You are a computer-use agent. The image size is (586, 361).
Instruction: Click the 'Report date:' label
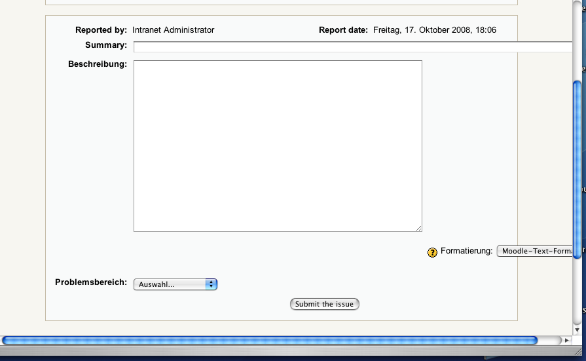point(343,30)
